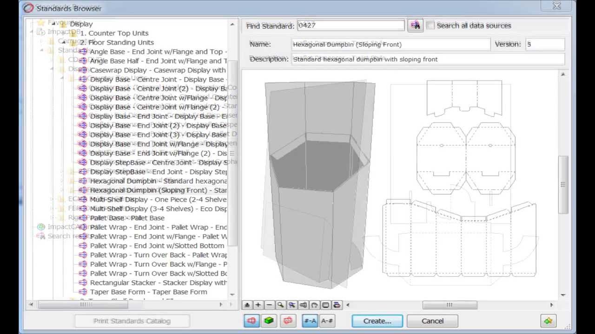Image resolution: width=595 pixels, height=334 pixels.
Task: Click the preview vertical scrollbar thumb
Action: pyautogui.click(x=563, y=185)
